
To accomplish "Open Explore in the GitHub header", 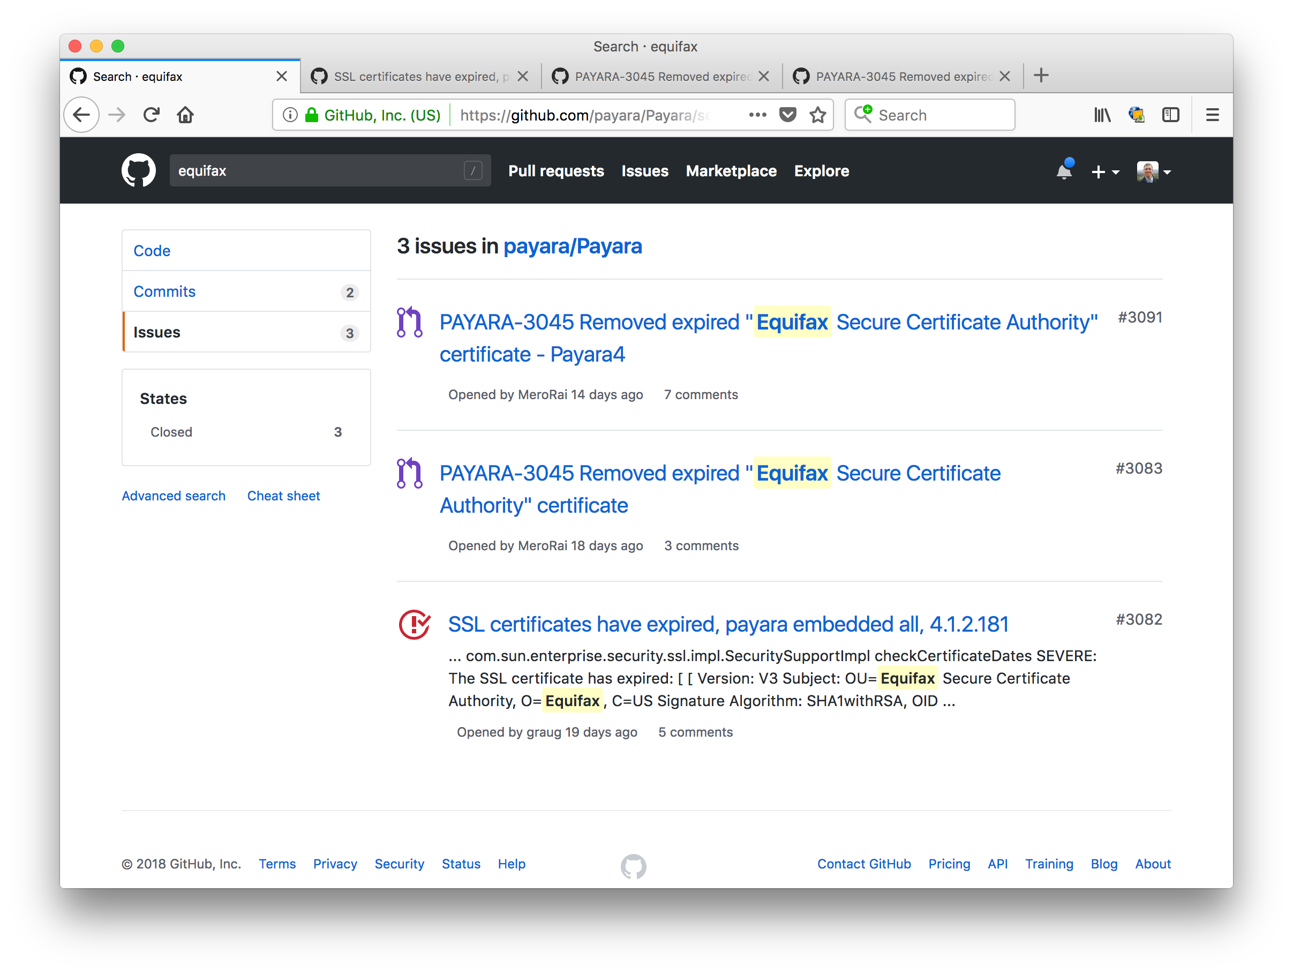I will pyautogui.click(x=821, y=171).
